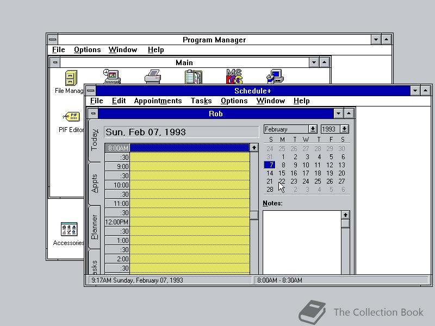Open Program Manager File menu
Image resolution: width=435 pixels, height=326 pixels.
coord(59,49)
